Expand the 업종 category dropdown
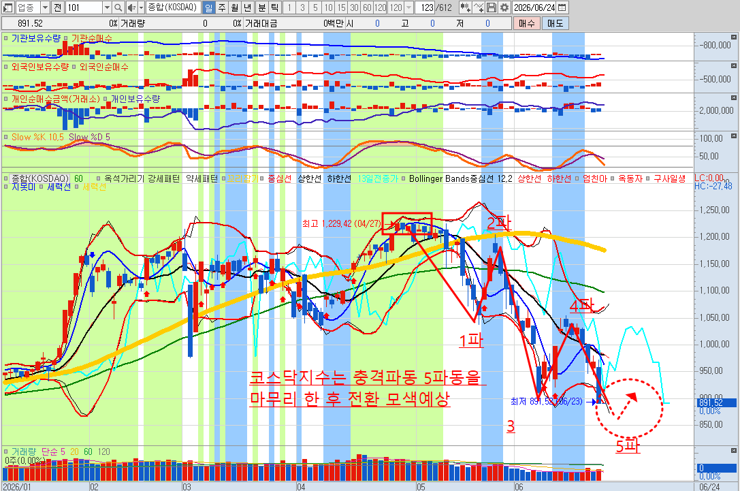This screenshot has width=740, height=491. click(46, 7)
